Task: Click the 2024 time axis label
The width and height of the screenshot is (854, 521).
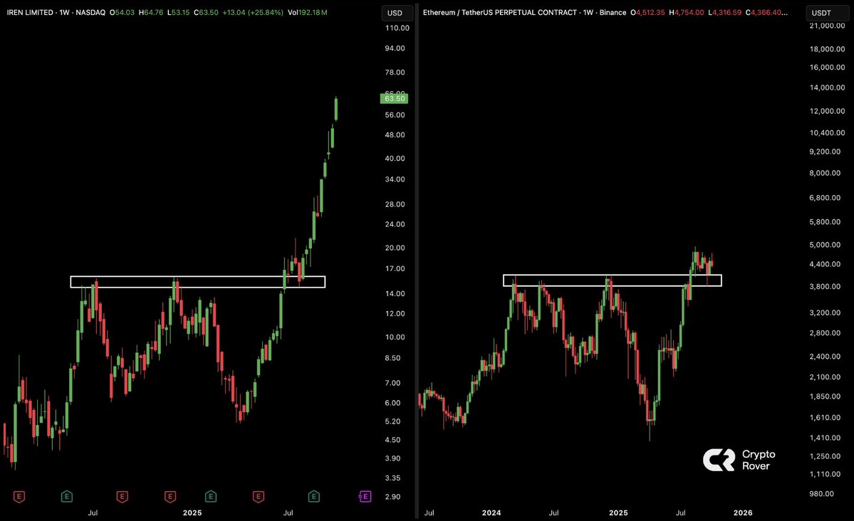Action: (491, 513)
